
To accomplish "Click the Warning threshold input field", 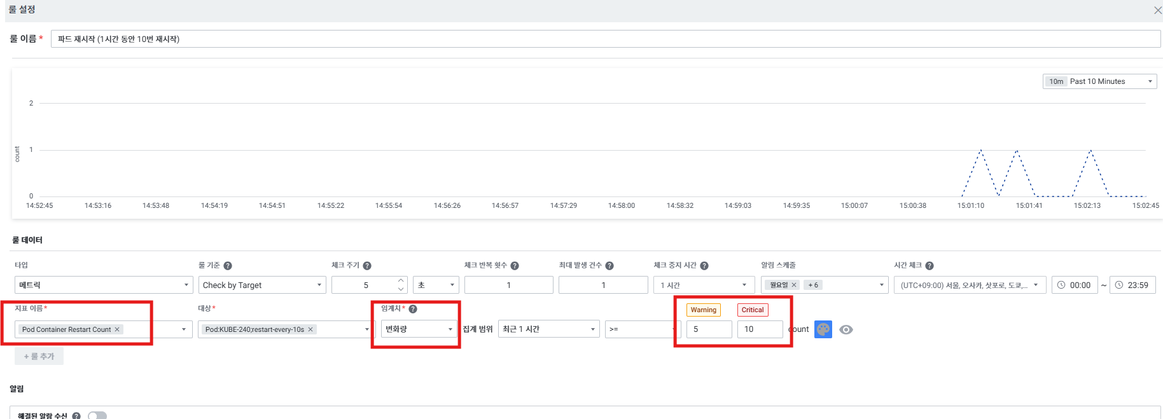I will click(x=709, y=329).
